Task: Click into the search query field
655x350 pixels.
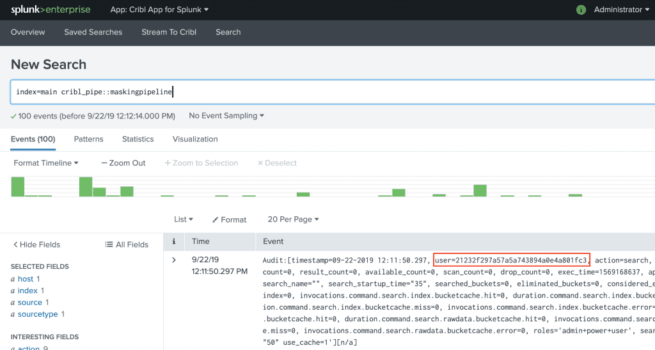Action: pyautogui.click(x=333, y=92)
